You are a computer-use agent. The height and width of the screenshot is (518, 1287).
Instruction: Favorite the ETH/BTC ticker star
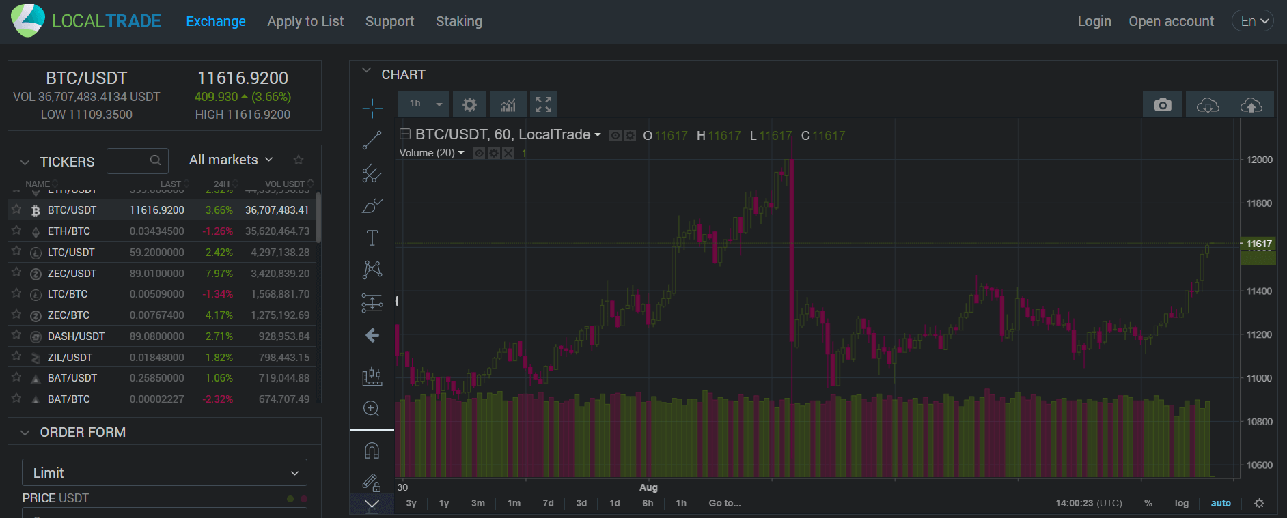(16, 231)
